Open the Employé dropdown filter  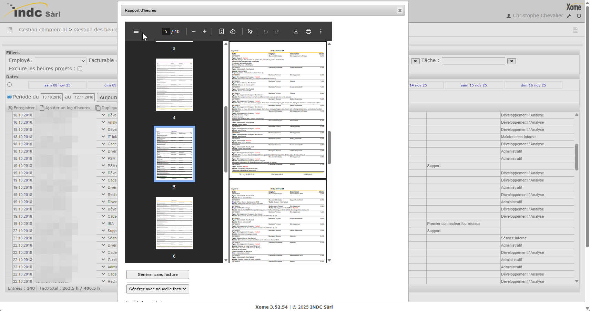tap(60, 61)
